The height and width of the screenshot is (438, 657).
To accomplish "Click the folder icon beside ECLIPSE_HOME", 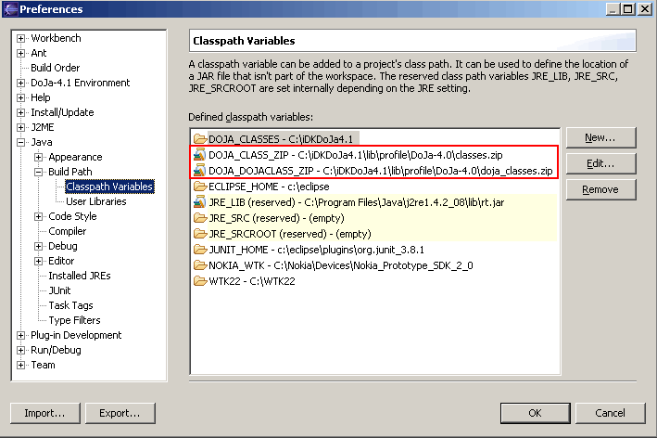I will 200,187.
